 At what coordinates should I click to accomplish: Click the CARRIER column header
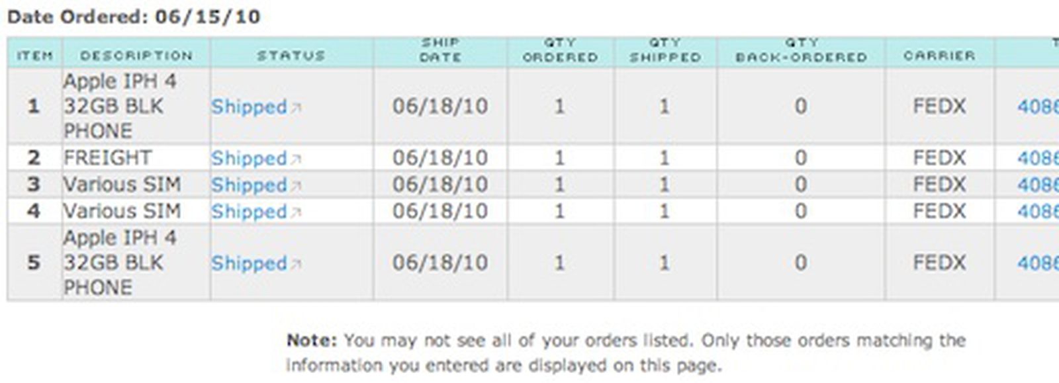point(939,56)
